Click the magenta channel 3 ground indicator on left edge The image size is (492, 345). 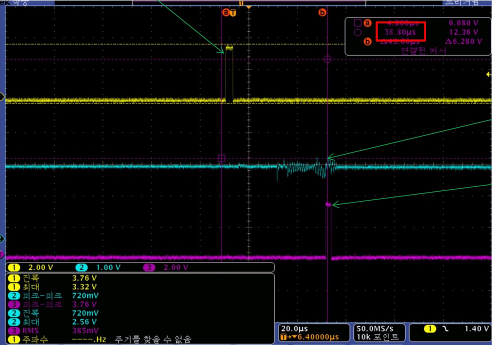2,253
